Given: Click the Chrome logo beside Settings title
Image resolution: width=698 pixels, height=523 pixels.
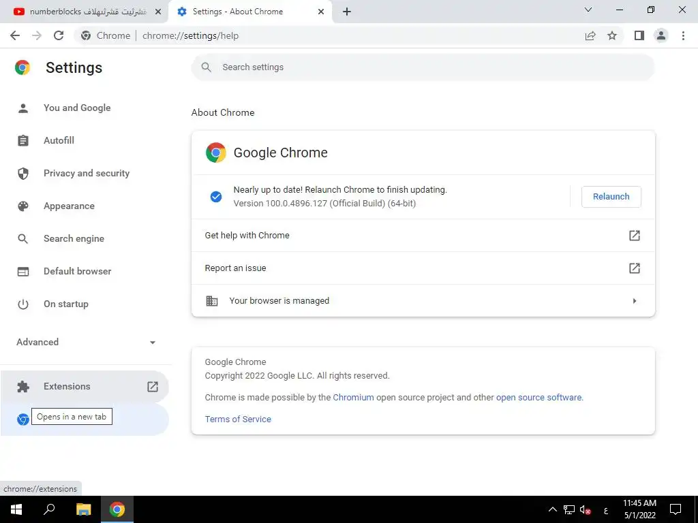Looking at the screenshot, I should point(22,67).
